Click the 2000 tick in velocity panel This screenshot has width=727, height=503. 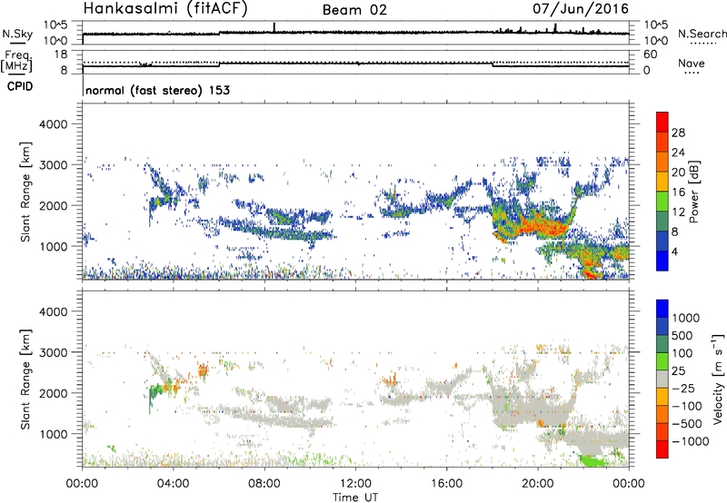54,393
